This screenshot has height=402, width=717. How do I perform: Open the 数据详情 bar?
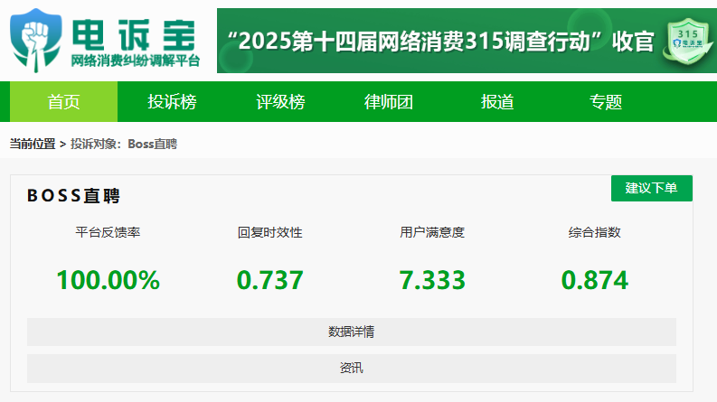pyautogui.click(x=352, y=332)
